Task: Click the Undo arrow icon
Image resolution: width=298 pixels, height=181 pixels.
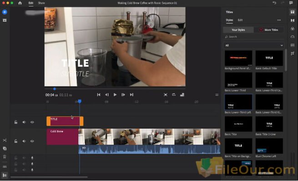Action: pos(274,3)
